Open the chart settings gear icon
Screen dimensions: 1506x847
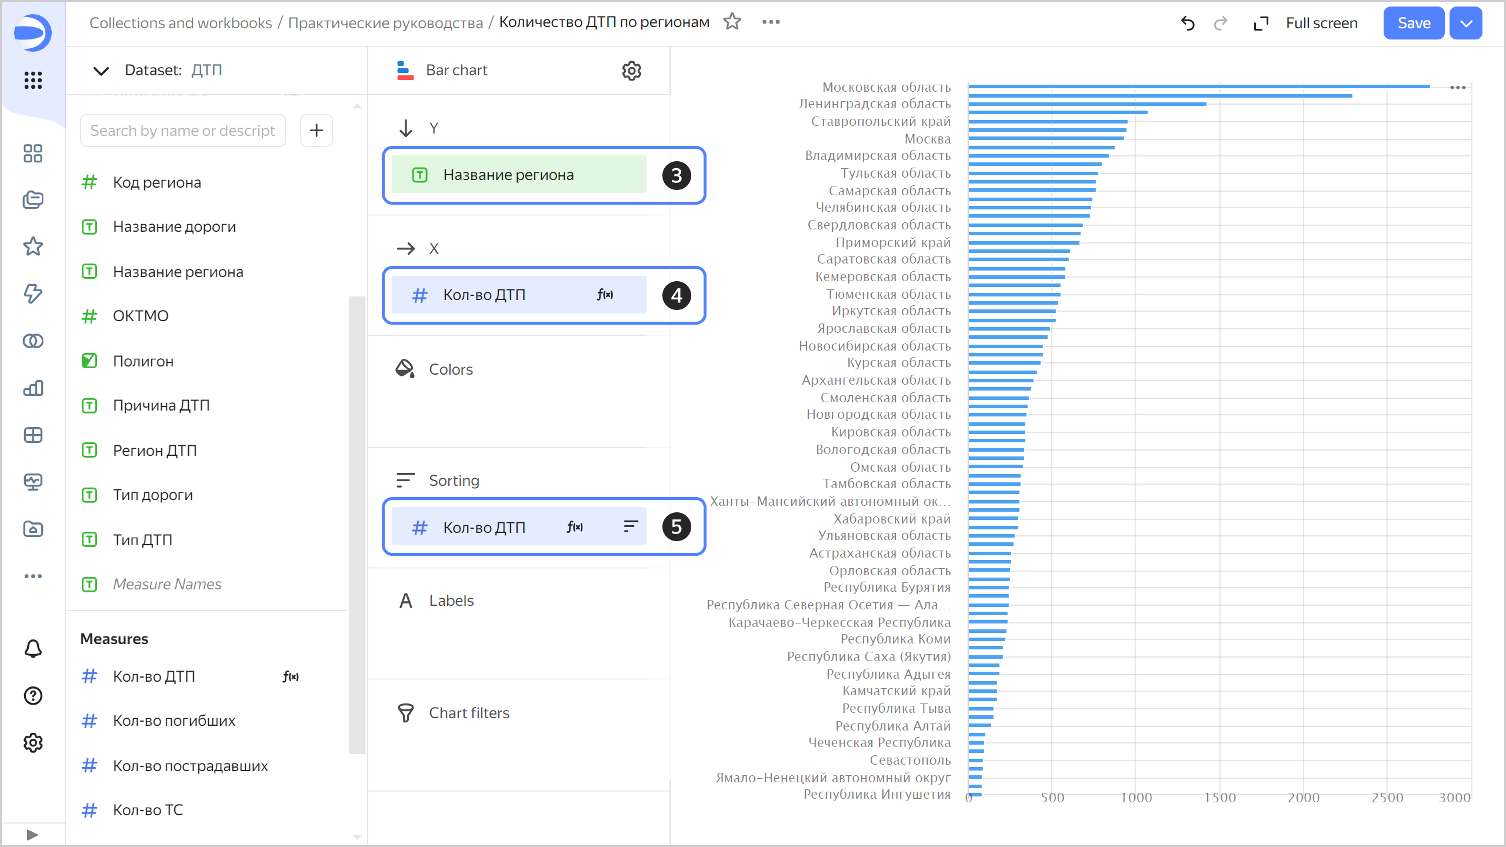tap(631, 71)
